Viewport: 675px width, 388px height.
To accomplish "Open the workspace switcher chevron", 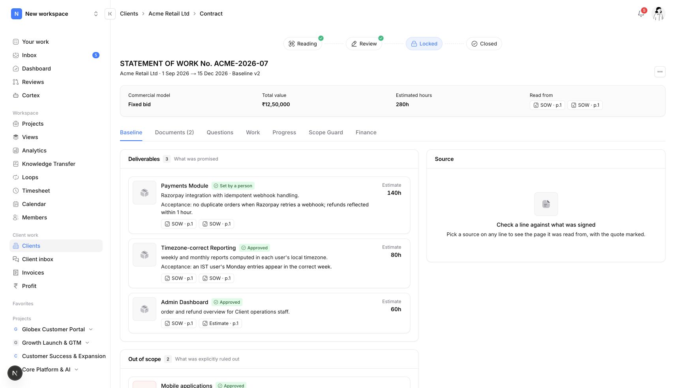I will 96,14.
